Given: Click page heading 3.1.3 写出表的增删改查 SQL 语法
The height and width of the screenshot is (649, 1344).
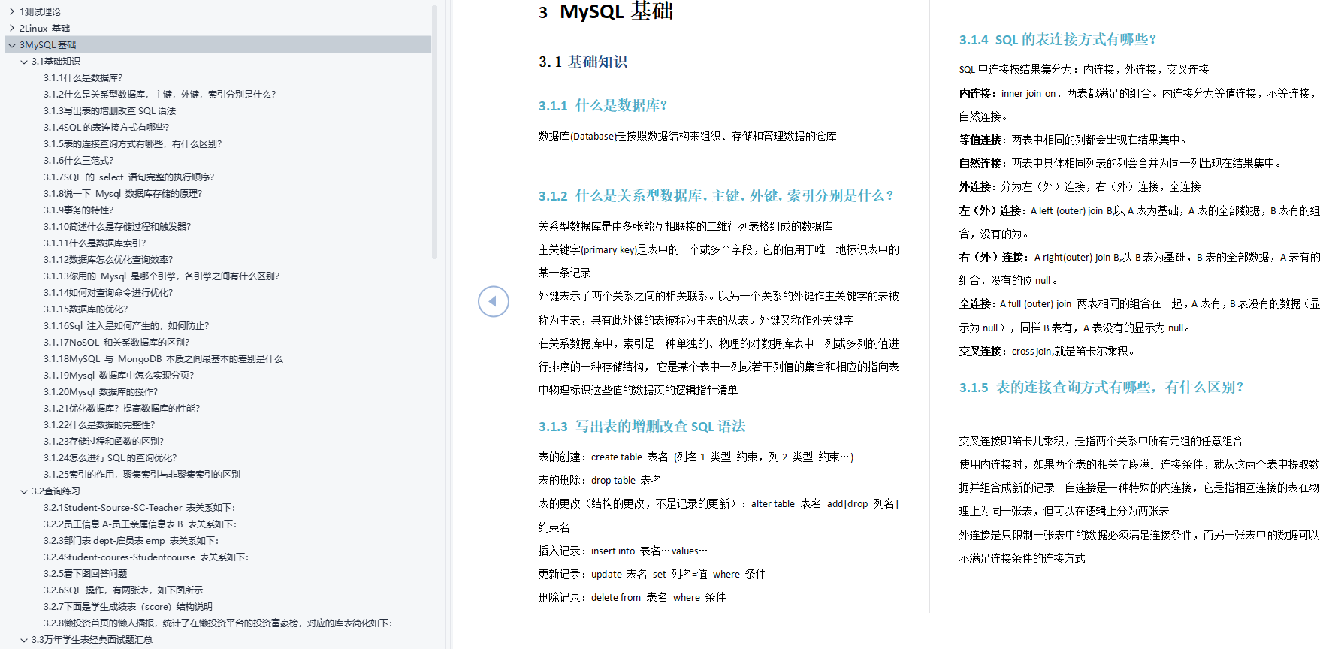Looking at the screenshot, I should click(642, 426).
